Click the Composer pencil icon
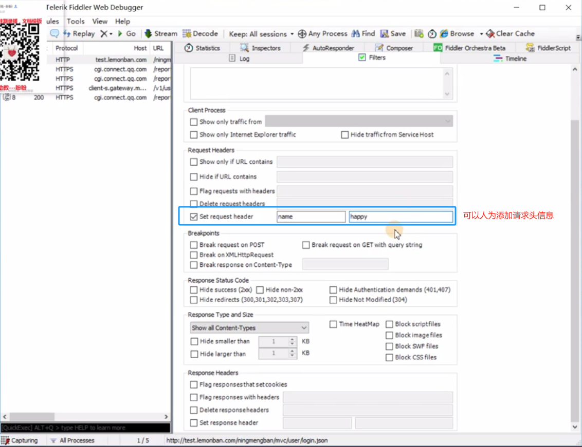Viewport: 582px width, 447px height. pyautogui.click(x=379, y=48)
